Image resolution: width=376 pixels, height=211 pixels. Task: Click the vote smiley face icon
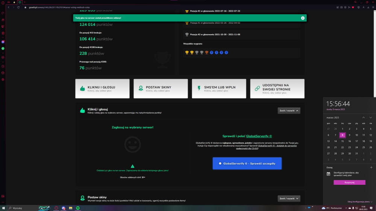pyautogui.click(x=132, y=145)
